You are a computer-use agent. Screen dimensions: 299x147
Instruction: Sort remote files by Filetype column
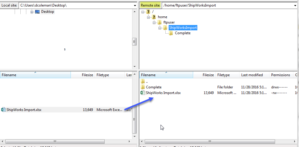tap(228, 75)
